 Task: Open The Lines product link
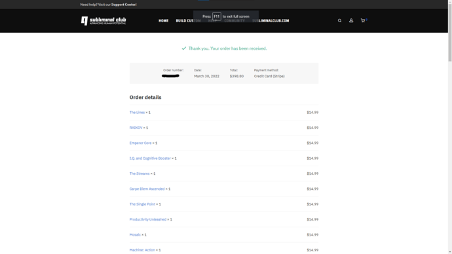[x=137, y=113]
